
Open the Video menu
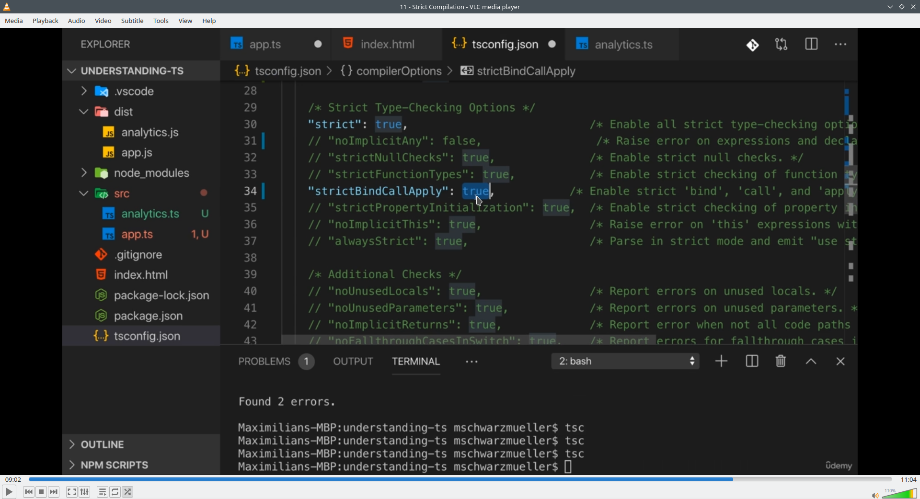103,21
